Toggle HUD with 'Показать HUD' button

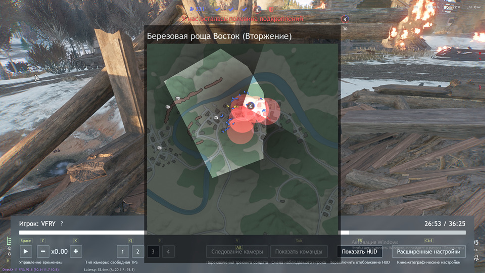pos(359,252)
